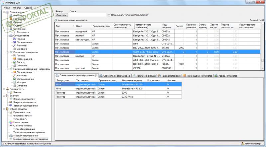Collapse the Сотрудники tree node
266x147 pixels.
coord(7,29)
